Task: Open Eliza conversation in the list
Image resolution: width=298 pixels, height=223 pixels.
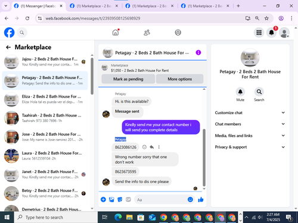Action: [x=45, y=99]
